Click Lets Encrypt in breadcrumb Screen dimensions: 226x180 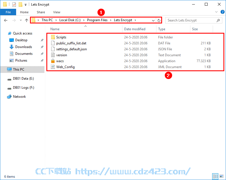[x=123, y=20]
